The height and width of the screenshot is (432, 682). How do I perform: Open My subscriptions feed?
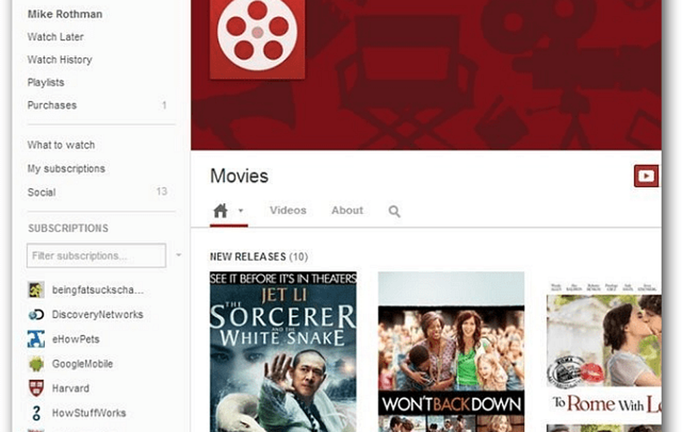click(x=66, y=168)
